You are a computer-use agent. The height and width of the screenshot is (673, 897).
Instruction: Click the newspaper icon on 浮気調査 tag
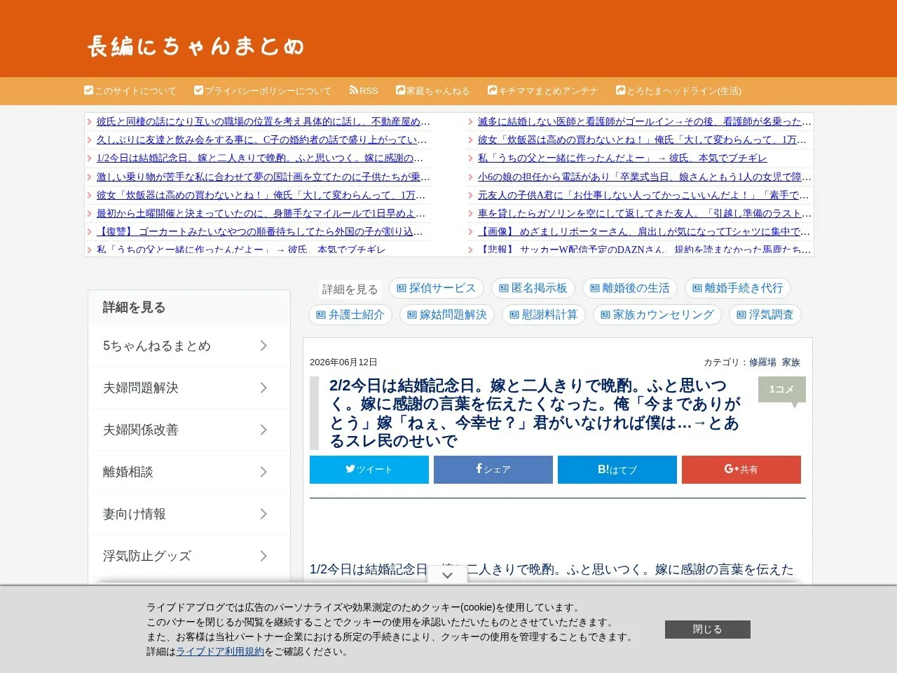[741, 315]
